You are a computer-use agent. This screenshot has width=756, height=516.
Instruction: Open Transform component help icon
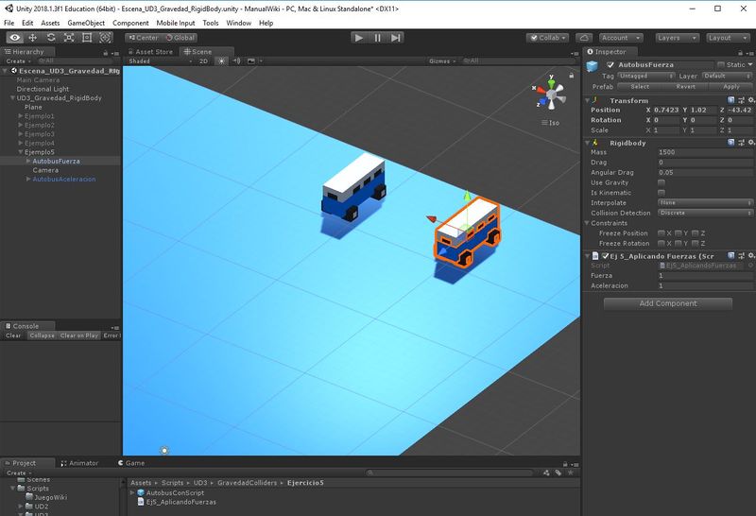[x=730, y=100]
